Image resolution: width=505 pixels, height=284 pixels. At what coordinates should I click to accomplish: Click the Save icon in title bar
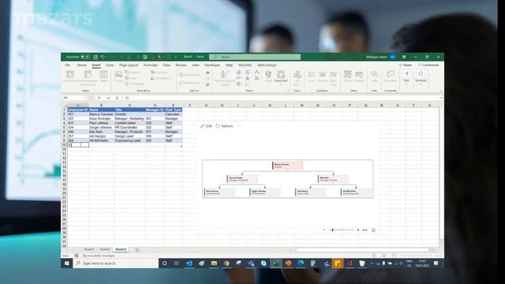click(95, 57)
